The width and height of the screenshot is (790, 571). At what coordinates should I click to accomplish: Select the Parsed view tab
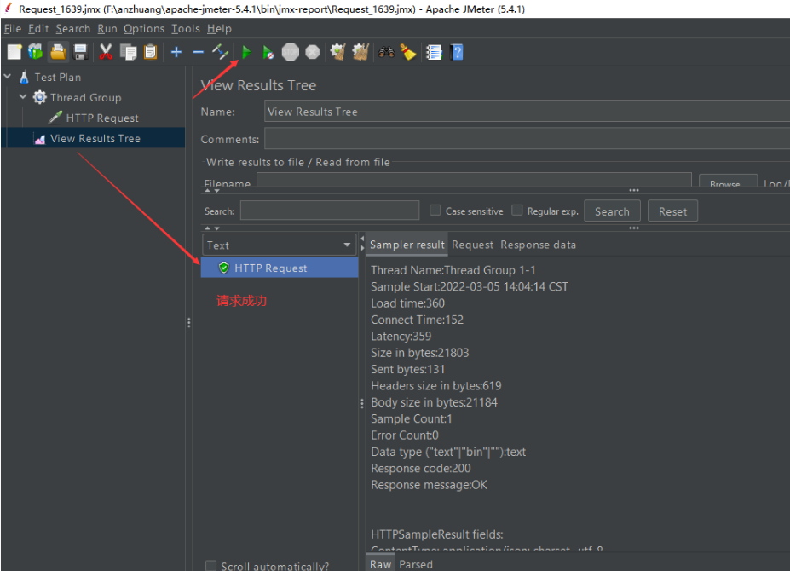click(416, 564)
